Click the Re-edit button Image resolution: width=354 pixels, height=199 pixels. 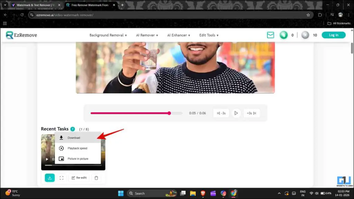coord(79,178)
